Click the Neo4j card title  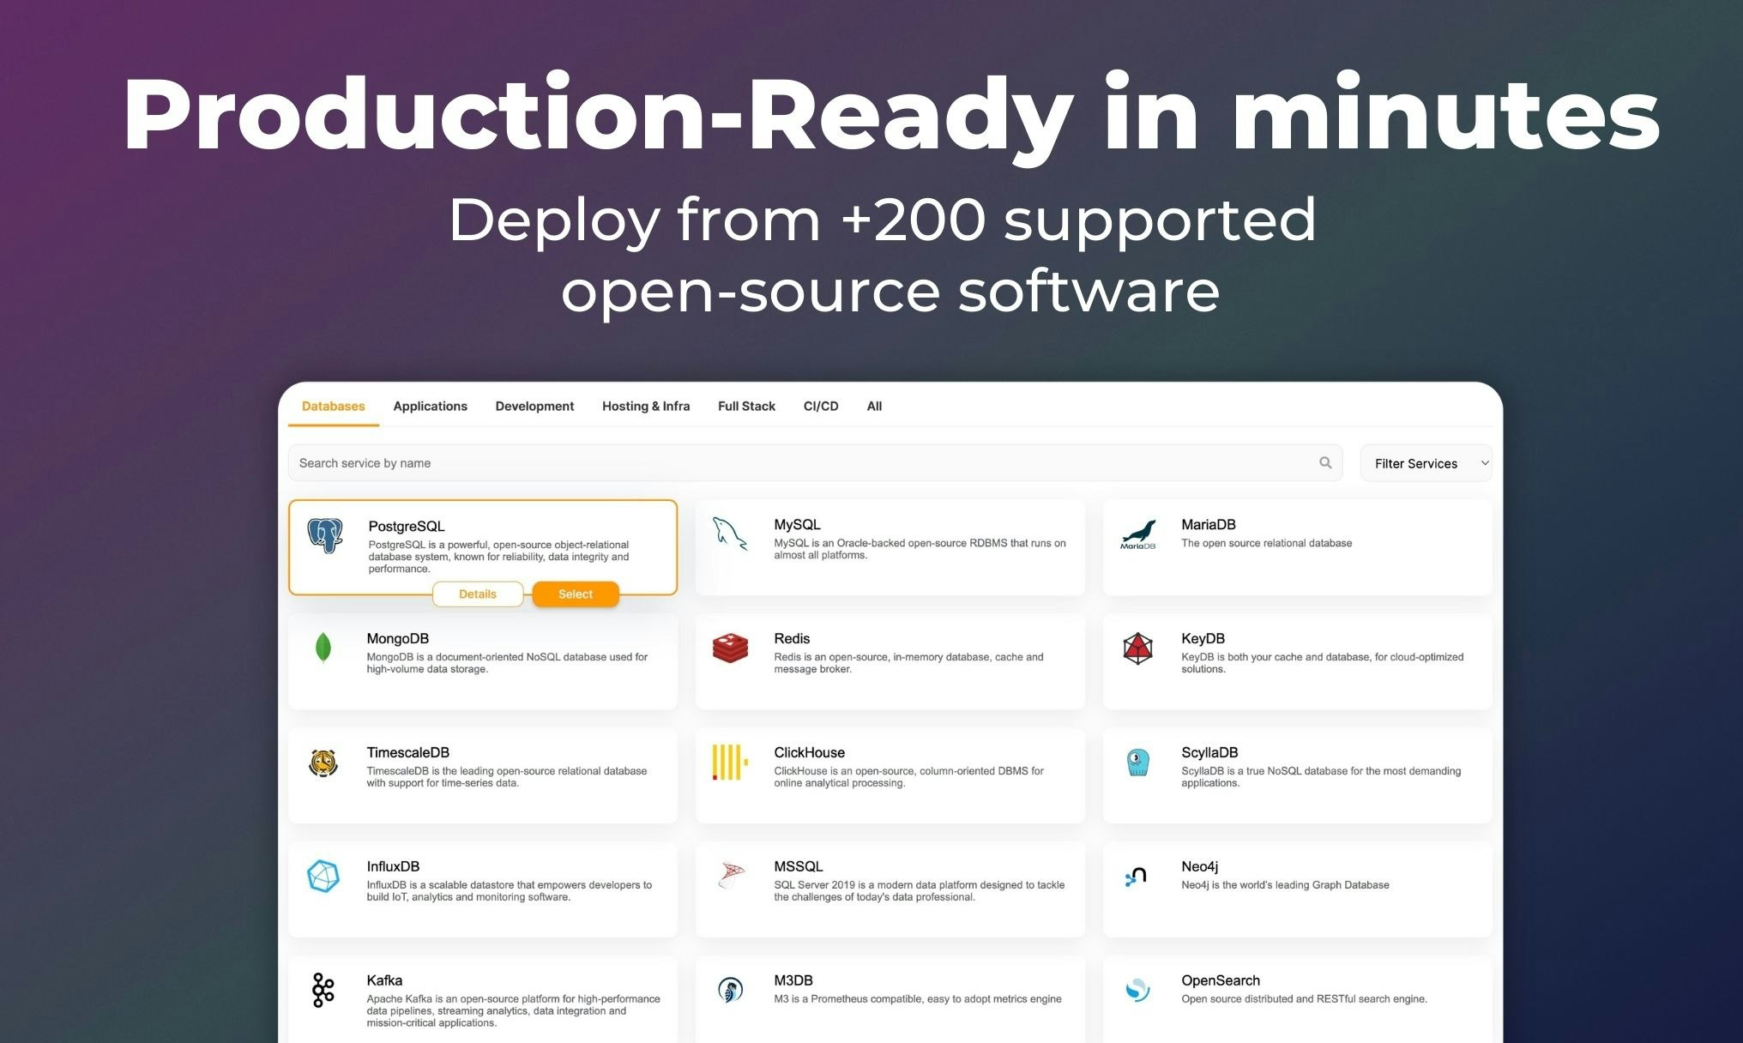pos(1199,866)
